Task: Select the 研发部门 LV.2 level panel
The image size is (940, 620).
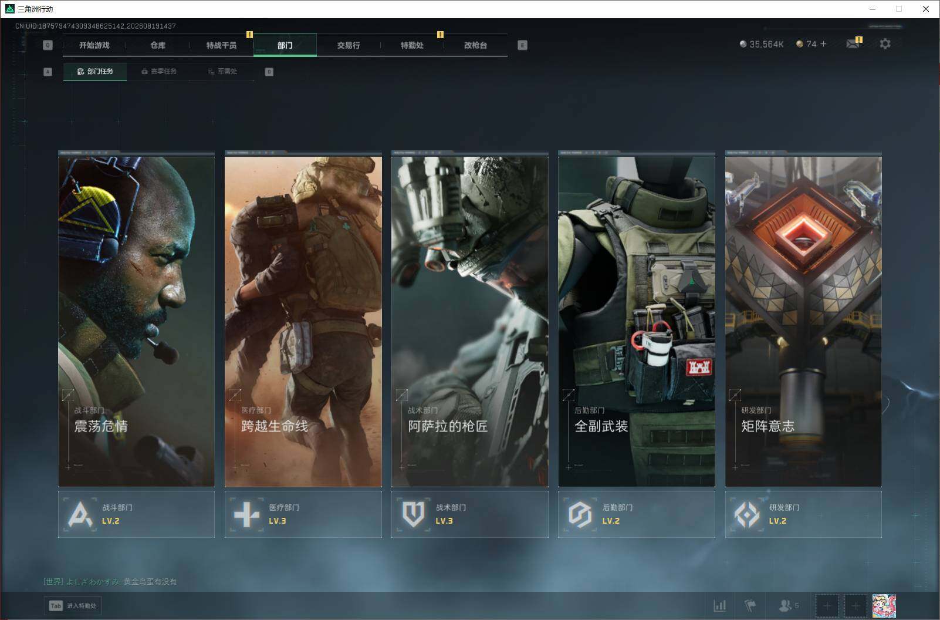Action: click(x=803, y=515)
